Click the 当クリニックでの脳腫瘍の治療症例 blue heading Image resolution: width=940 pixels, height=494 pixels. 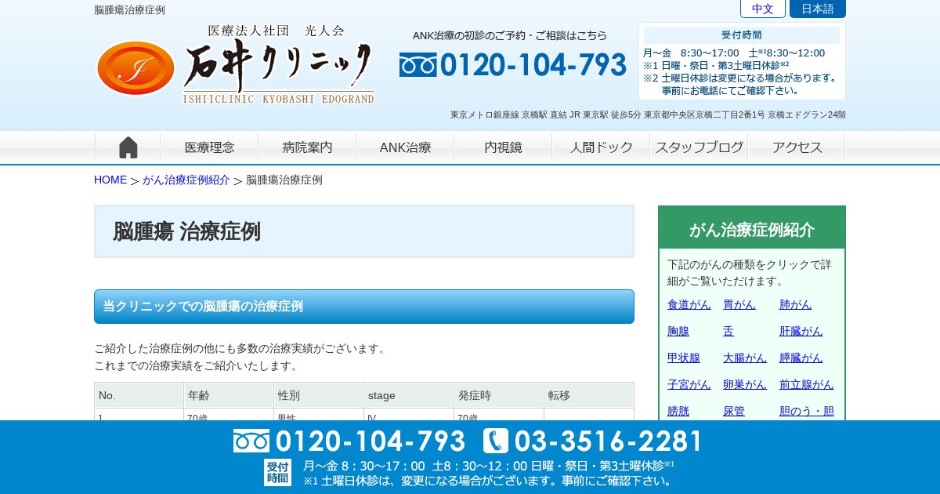[364, 307]
